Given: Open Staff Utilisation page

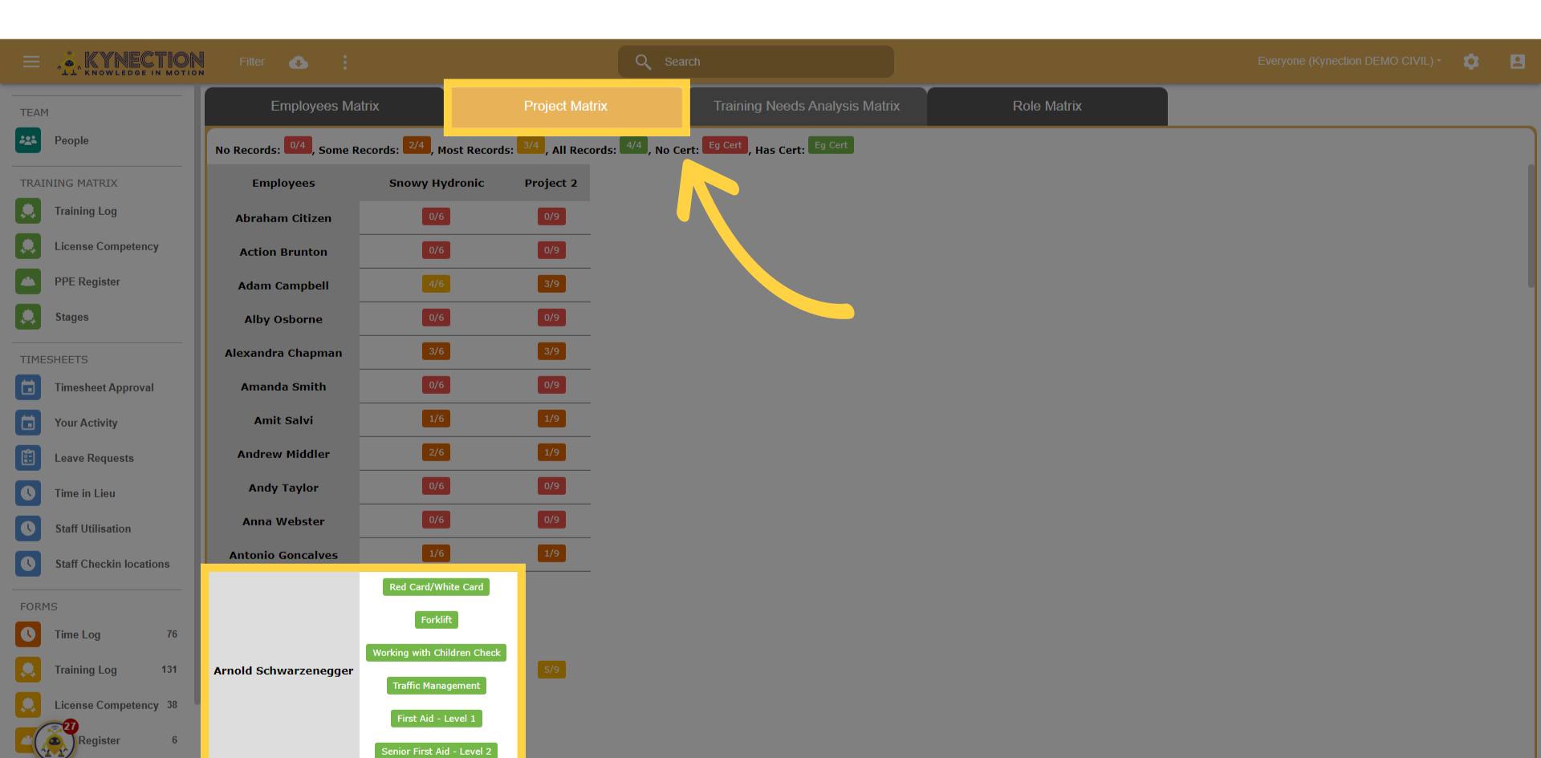Looking at the screenshot, I should pyautogui.click(x=93, y=529).
